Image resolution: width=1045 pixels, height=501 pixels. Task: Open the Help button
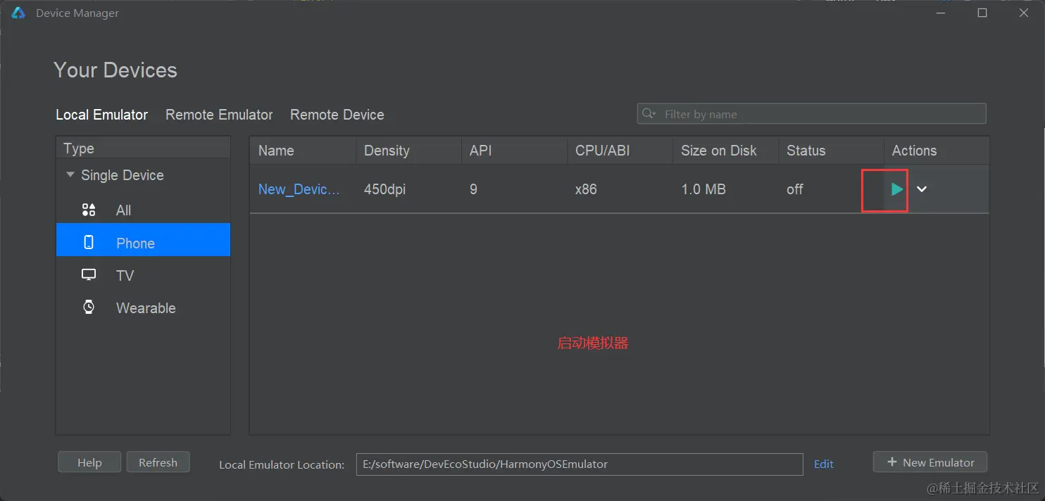pyautogui.click(x=89, y=462)
